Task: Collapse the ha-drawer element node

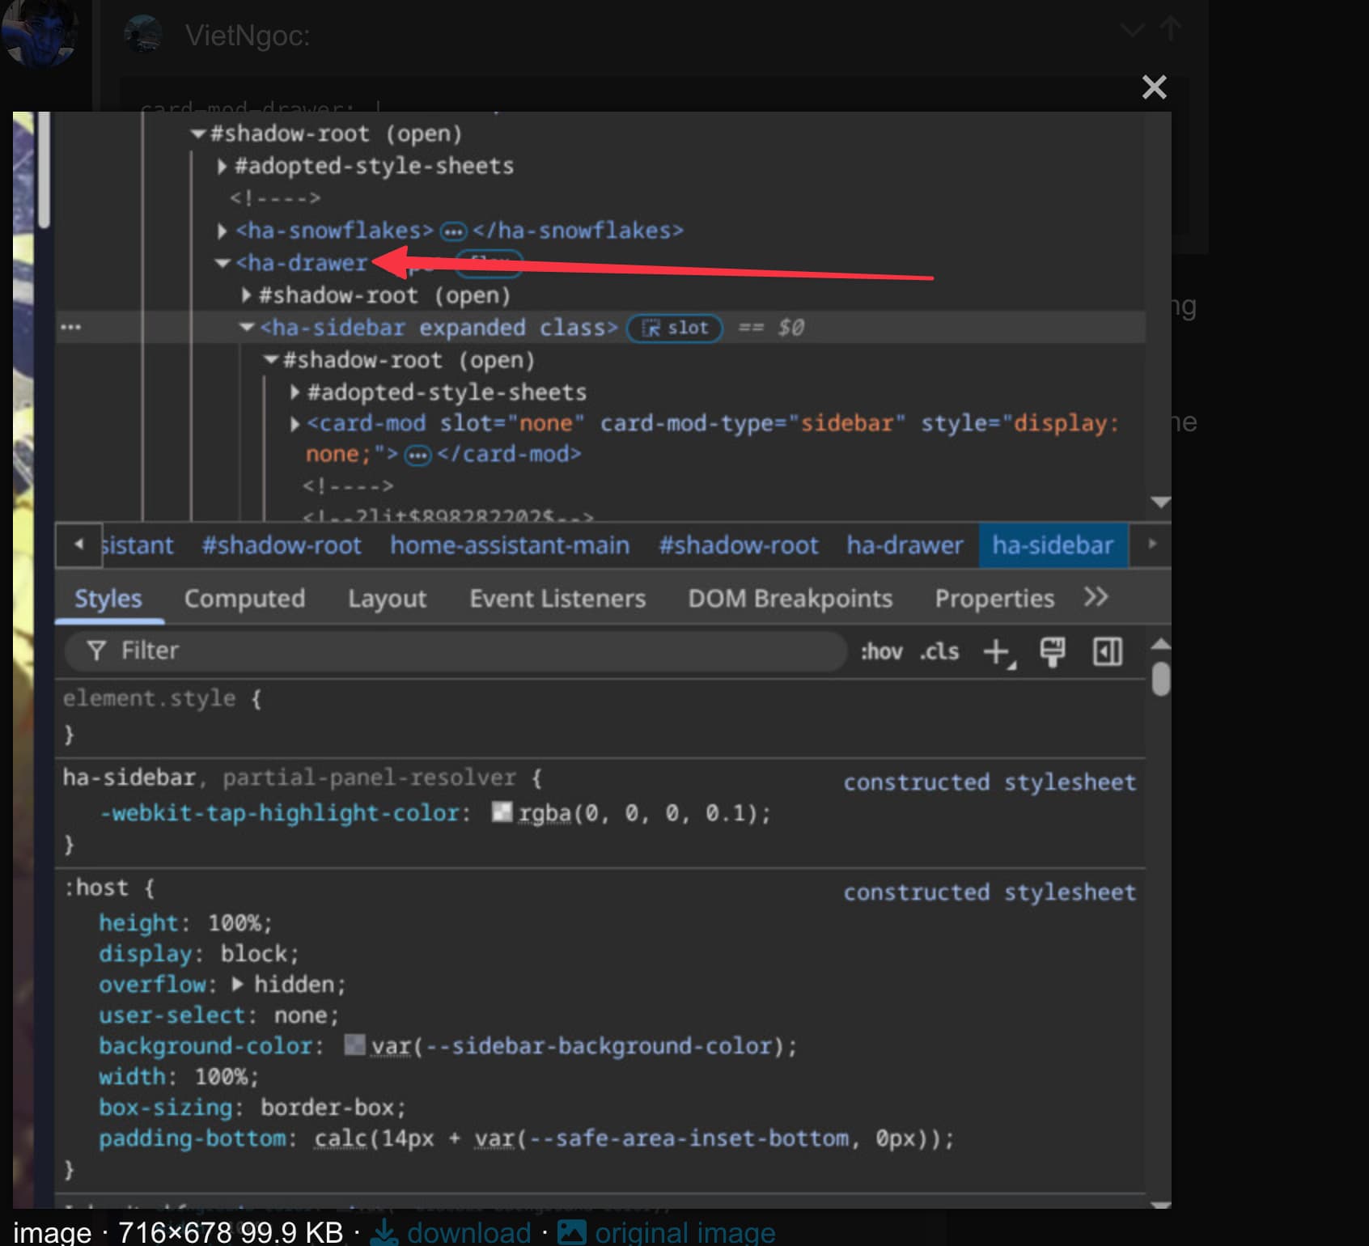Action: pyautogui.click(x=223, y=263)
